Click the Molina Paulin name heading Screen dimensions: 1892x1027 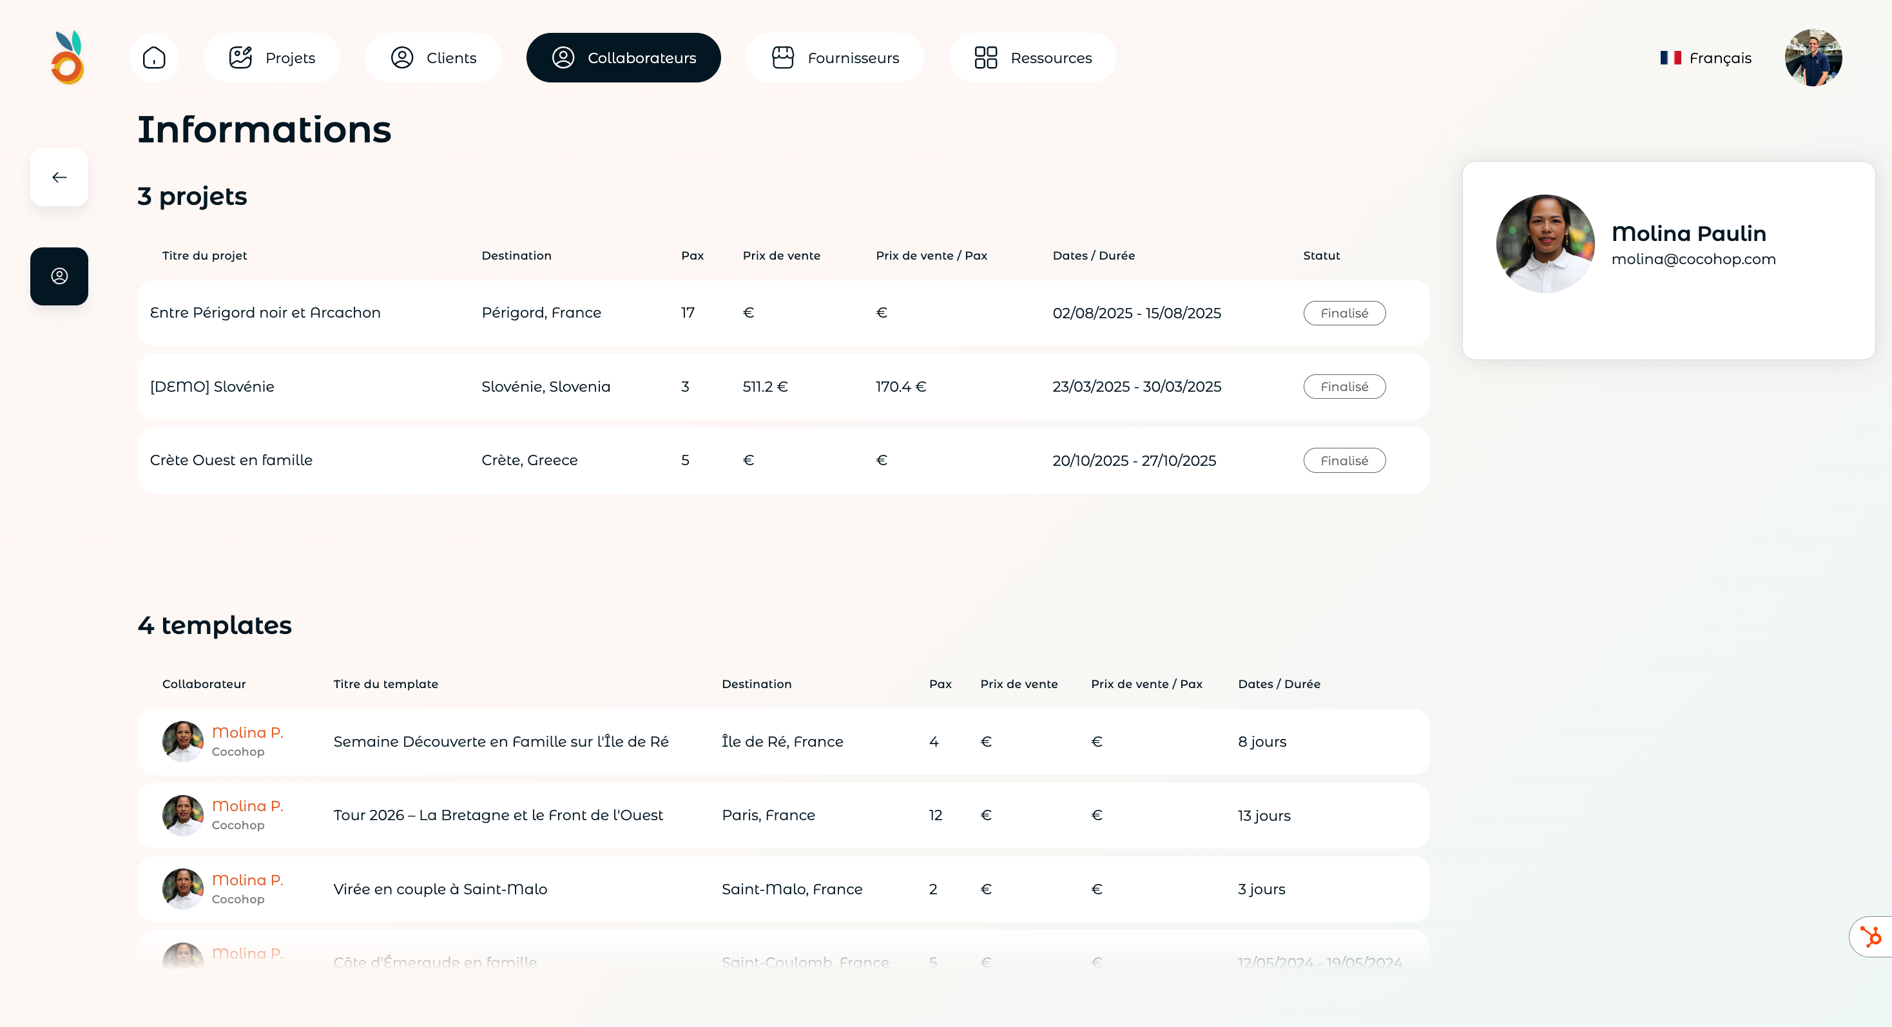(x=1688, y=233)
